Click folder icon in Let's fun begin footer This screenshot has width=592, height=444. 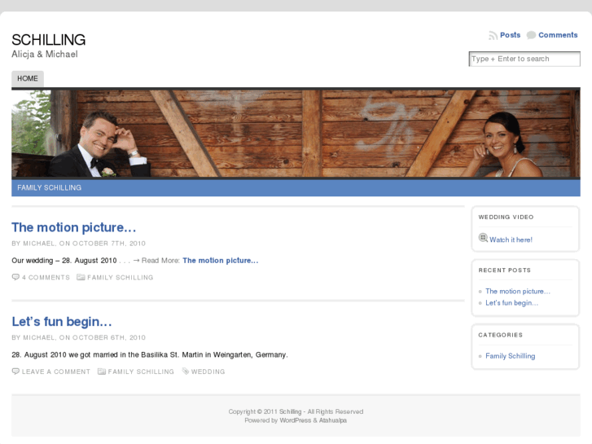tap(102, 371)
